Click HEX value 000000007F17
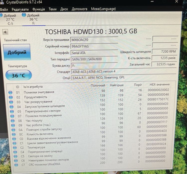 (157, 122)
